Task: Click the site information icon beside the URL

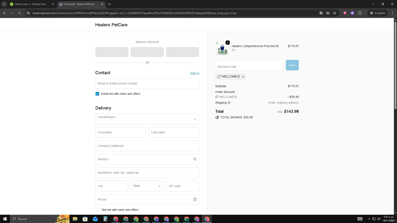Action: tap(28, 13)
